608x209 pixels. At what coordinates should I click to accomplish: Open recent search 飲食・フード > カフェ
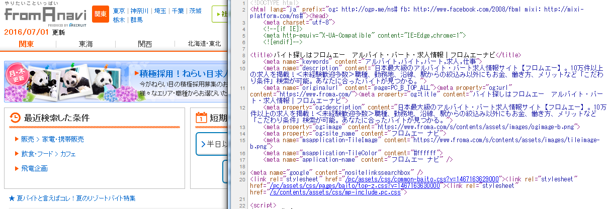click(48, 154)
